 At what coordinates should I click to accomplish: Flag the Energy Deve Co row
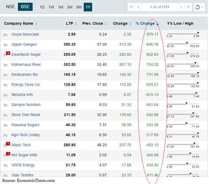[5, 85]
